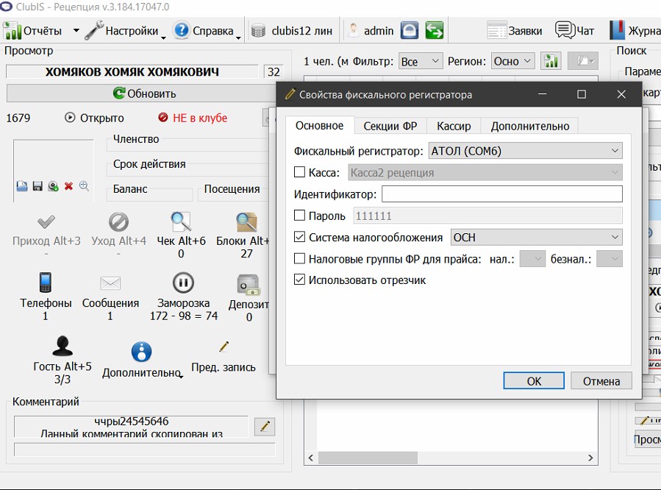Open the Система налогообложения ОСН dropdown
The image size is (661, 490).
(536, 238)
